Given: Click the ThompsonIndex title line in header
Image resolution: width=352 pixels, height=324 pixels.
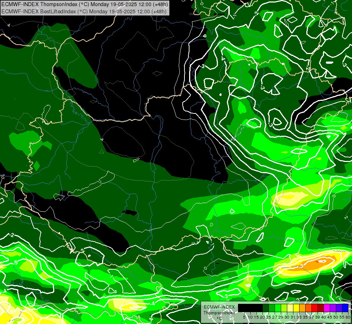Looking at the screenshot, I should (84, 4).
